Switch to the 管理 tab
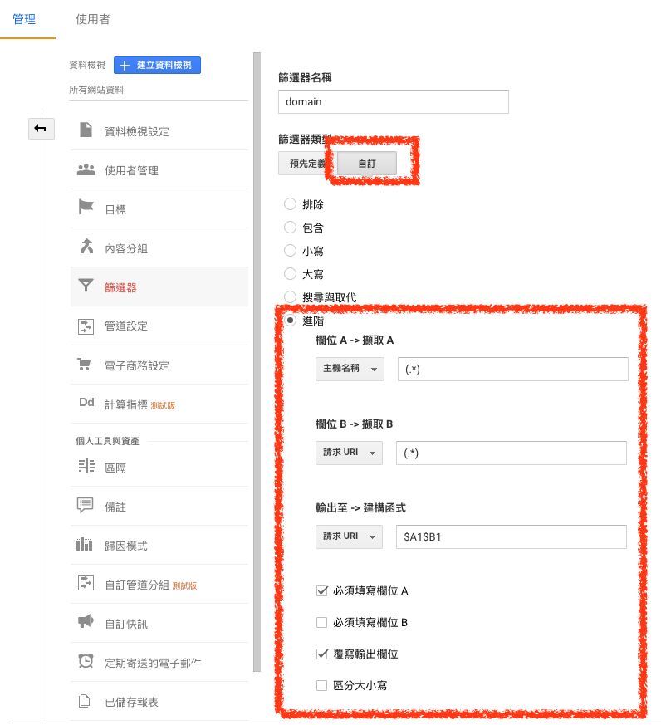 click(24, 19)
